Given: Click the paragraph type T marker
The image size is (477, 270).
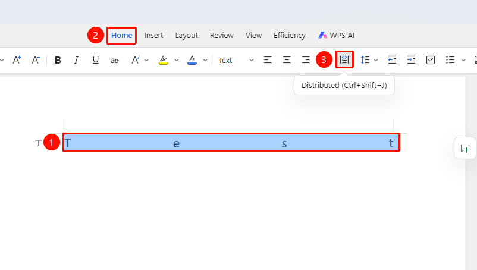Looking at the screenshot, I should (38, 143).
